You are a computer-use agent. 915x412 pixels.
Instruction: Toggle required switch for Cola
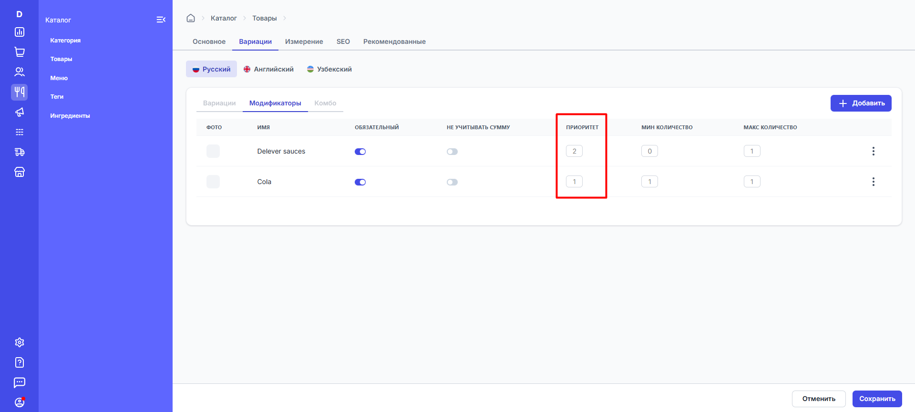pos(360,182)
